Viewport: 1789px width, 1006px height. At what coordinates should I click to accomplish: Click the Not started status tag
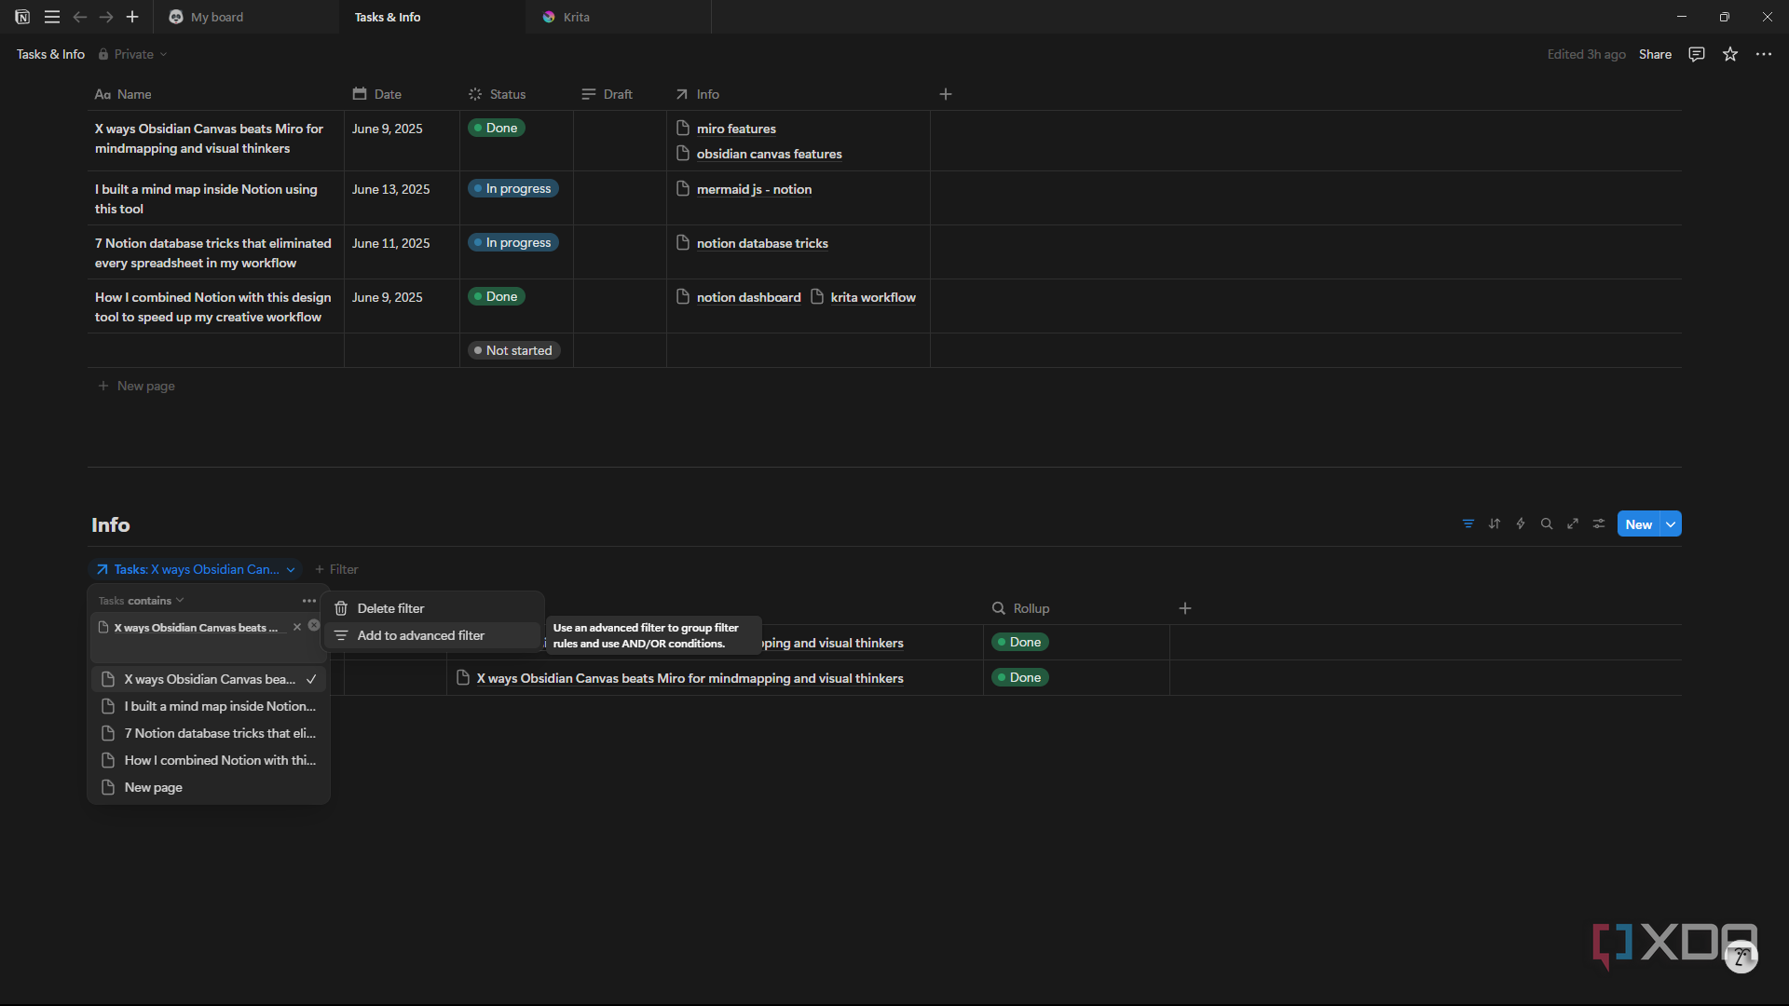[513, 350]
